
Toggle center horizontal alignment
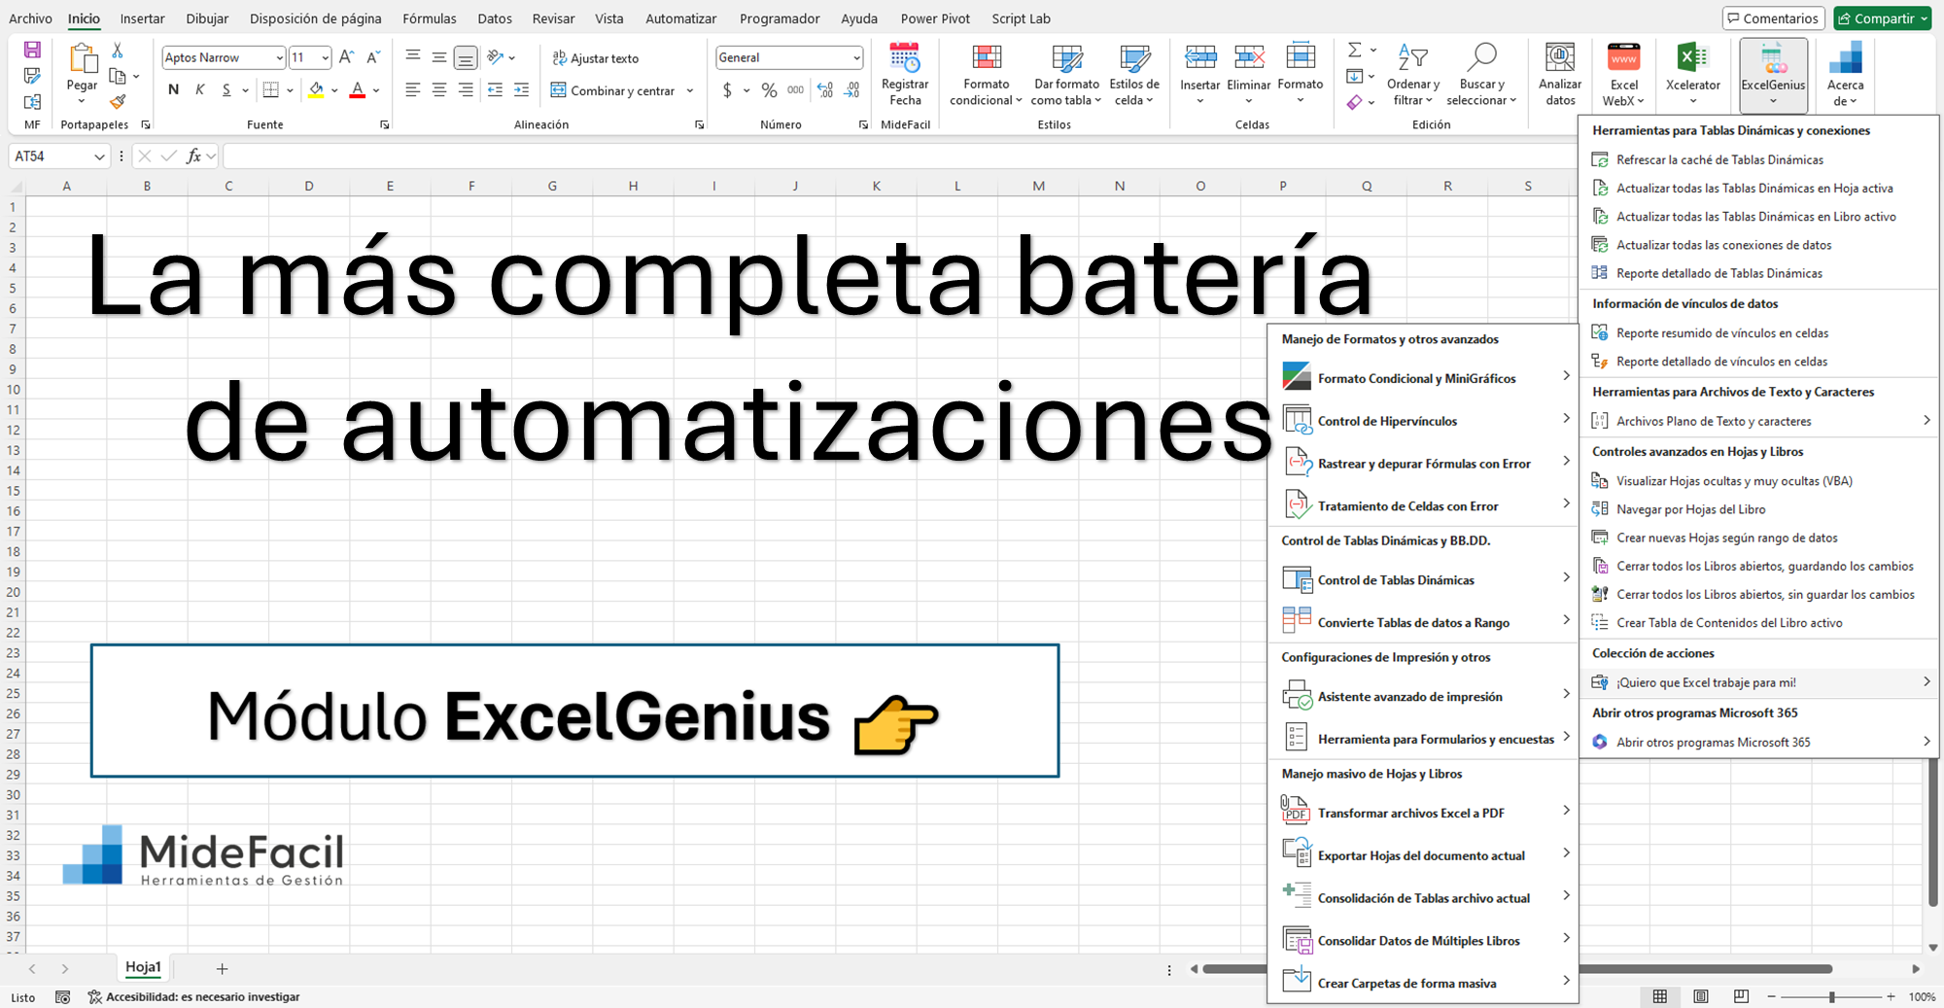(x=439, y=90)
